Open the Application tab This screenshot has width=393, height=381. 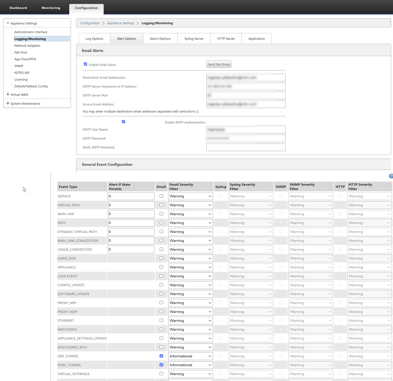tap(256, 39)
